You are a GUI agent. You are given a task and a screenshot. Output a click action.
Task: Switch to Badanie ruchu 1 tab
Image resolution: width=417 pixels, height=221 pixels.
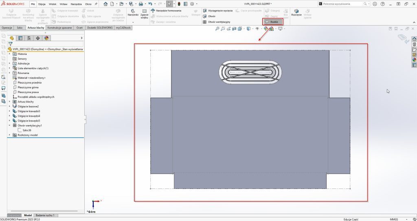pos(45,215)
